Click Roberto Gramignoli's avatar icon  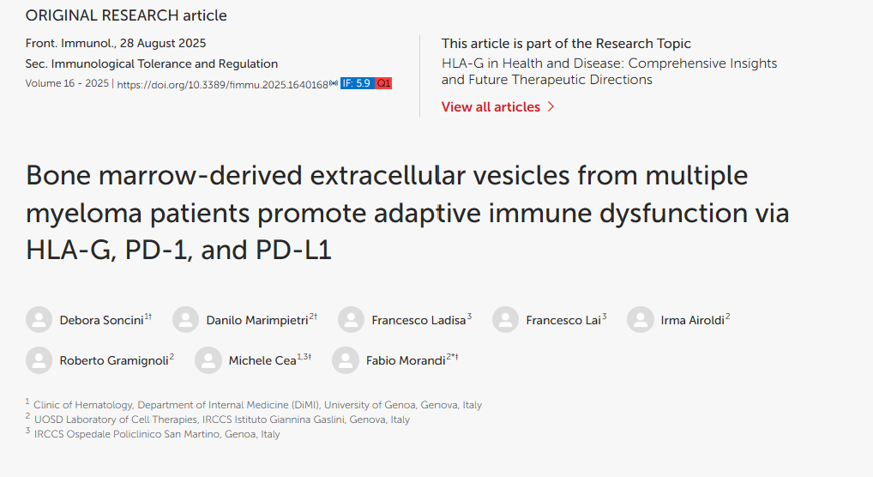pyautogui.click(x=39, y=360)
